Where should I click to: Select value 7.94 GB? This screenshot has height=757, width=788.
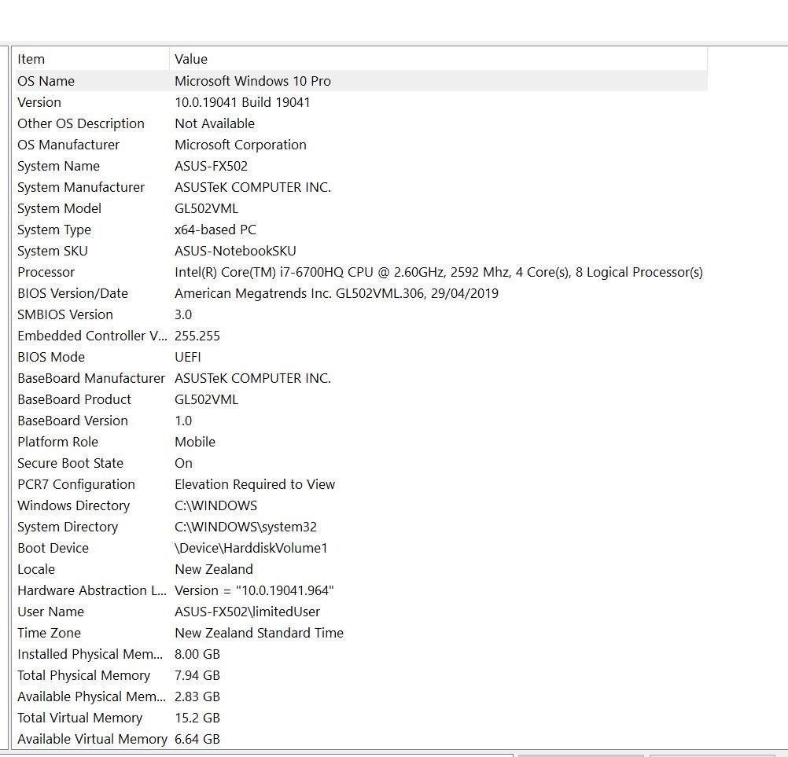pyautogui.click(x=197, y=675)
